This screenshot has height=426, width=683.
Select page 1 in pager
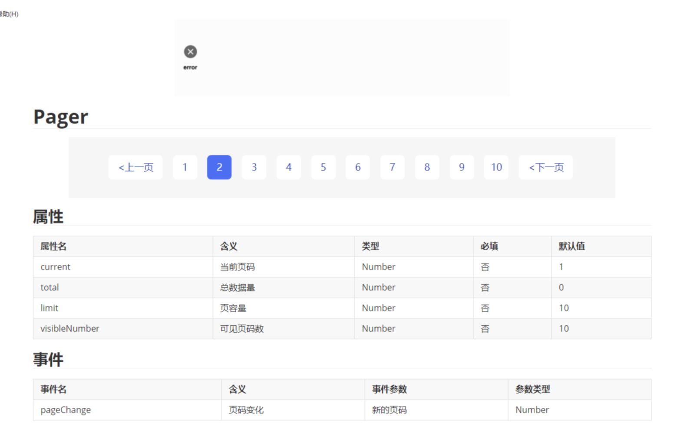click(x=185, y=167)
